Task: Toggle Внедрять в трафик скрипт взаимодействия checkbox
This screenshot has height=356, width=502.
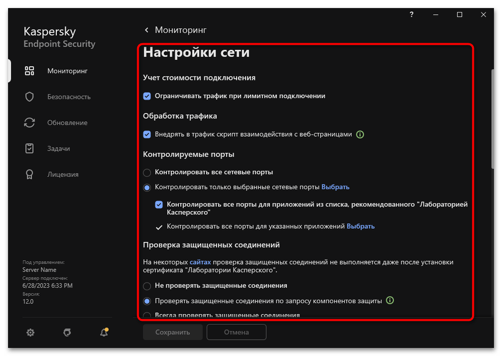Action: [x=147, y=135]
